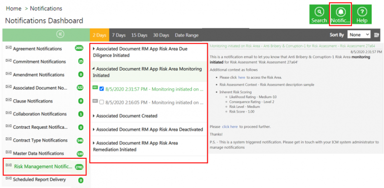This screenshot has width=384, height=188.
Task: Click gray message icon for 2:16:05 PM notification
Action: pyautogui.click(x=95, y=101)
